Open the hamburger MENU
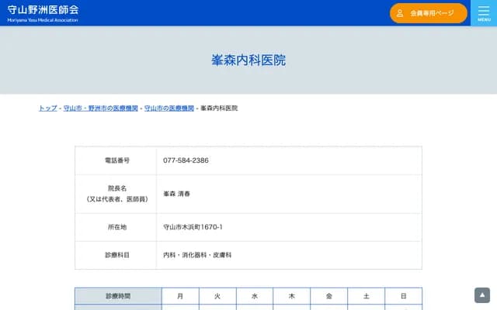The height and width of the screenshot is (310, 497). 484,13
